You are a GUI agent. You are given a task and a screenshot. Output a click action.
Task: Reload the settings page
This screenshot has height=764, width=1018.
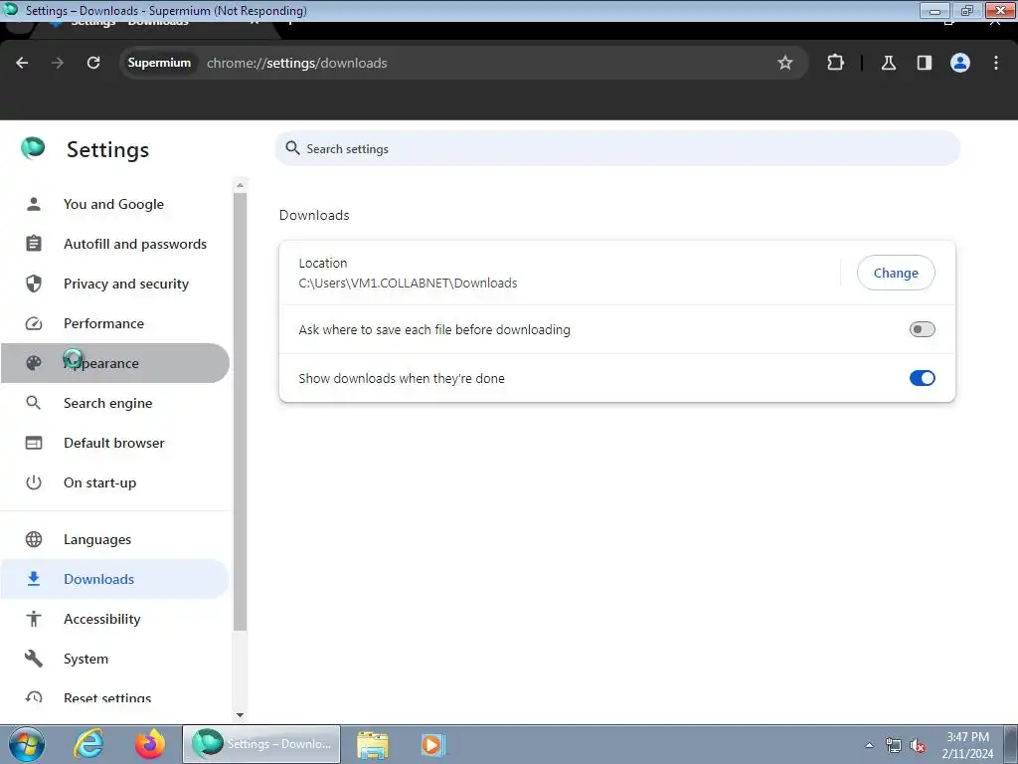point(93,63)
